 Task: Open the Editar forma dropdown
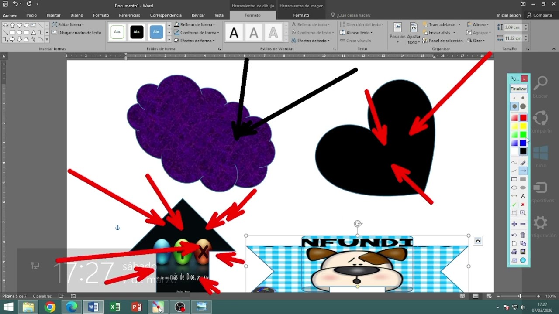(68, 25)
